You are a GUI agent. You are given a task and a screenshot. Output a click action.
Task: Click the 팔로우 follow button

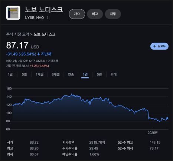point(159,46)
